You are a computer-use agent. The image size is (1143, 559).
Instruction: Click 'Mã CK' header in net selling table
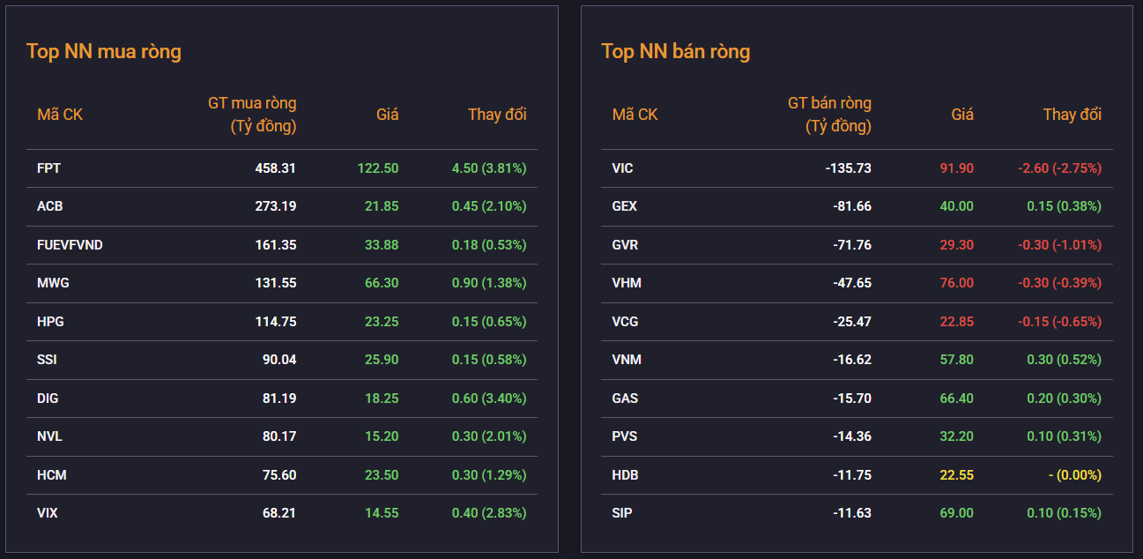pos(635,115)
